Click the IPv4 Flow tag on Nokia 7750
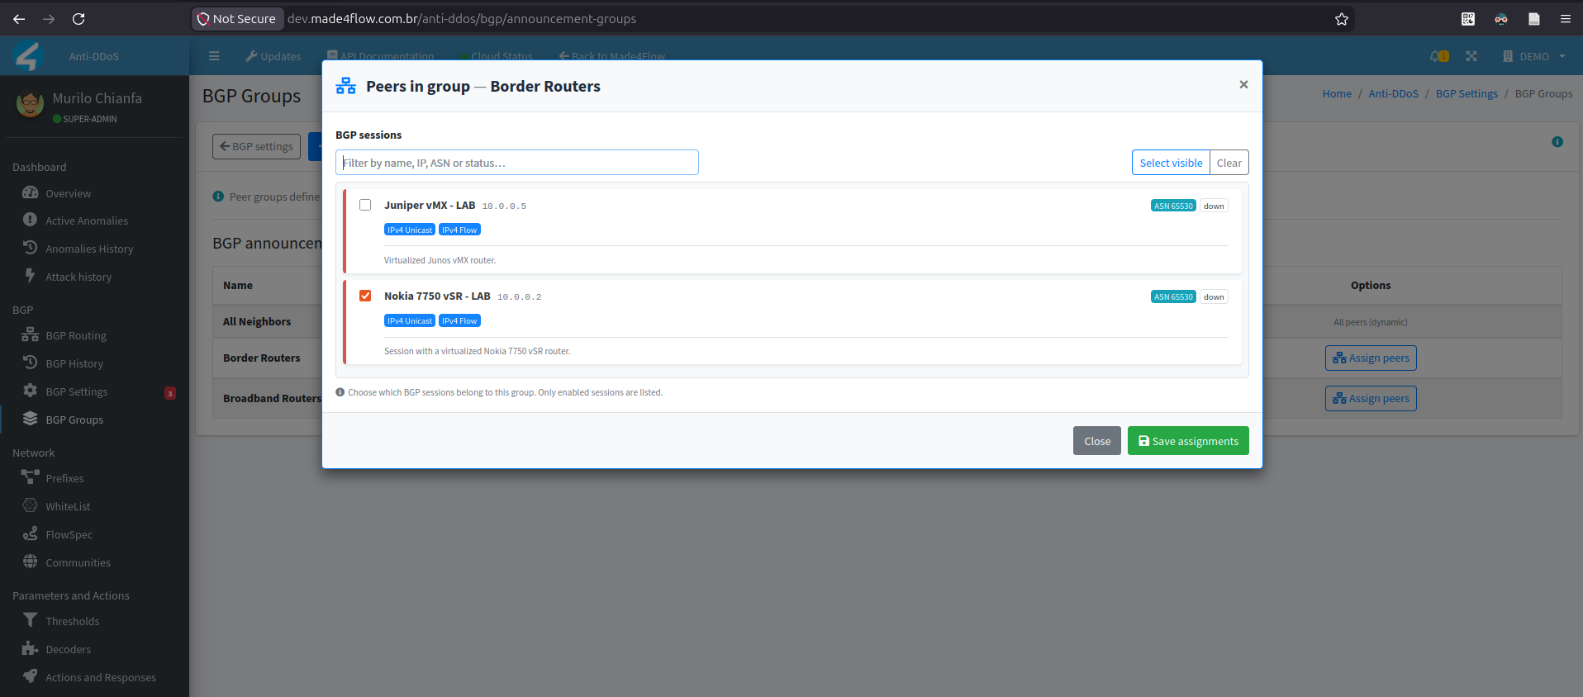This screenshot has width=1583, height=697. (459, 320)
